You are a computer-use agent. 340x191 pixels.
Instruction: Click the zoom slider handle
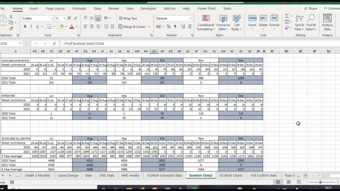(321, 182)
